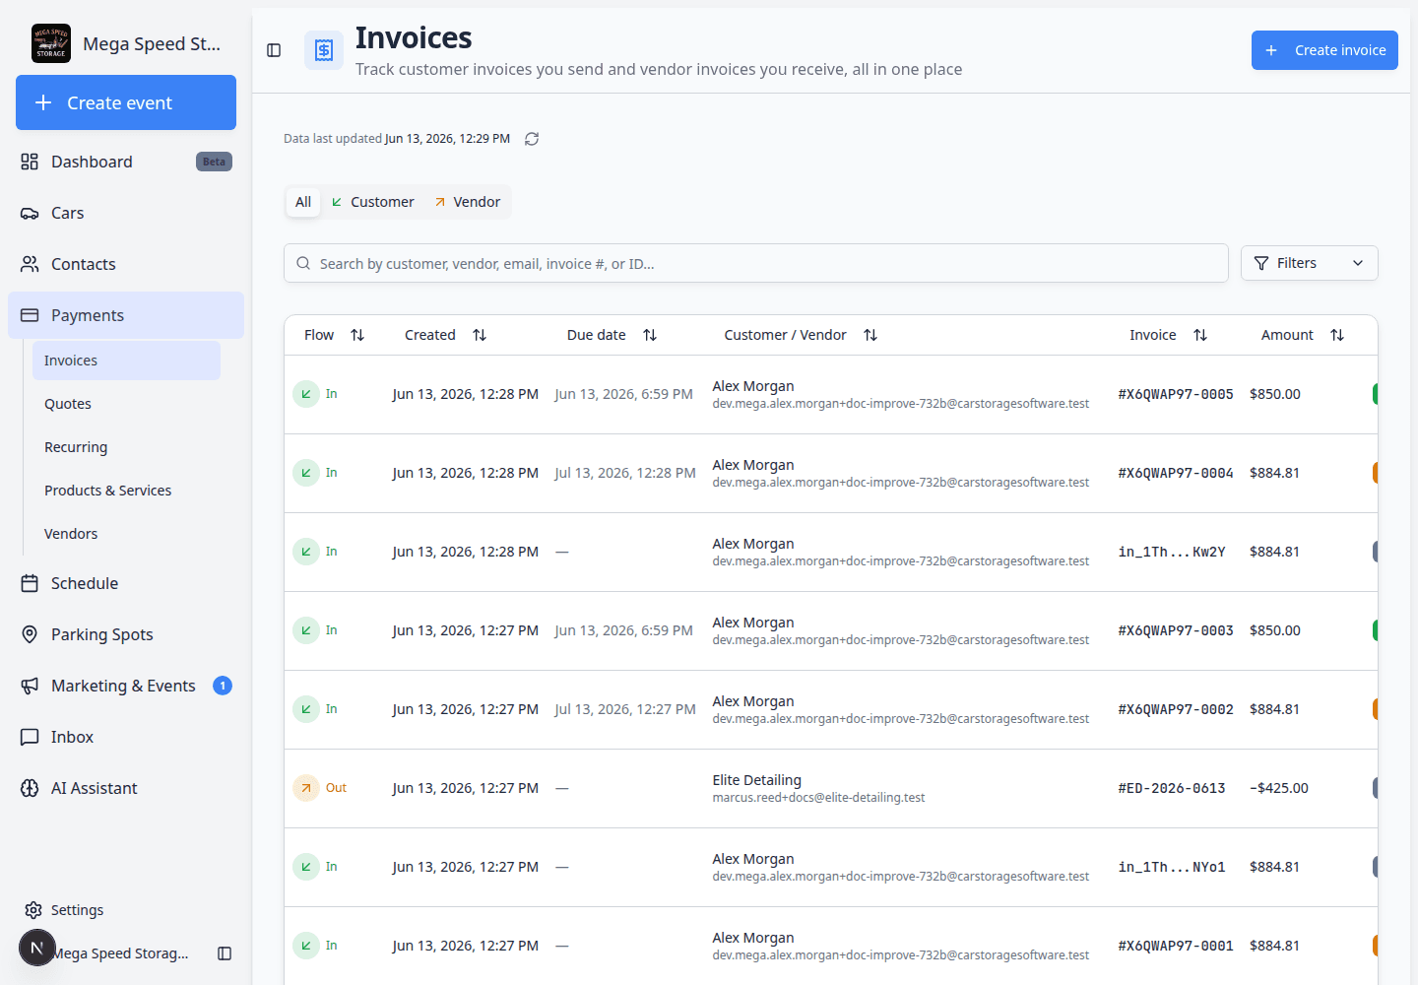The width and height of the screenshot is (1418, 985).
Task: Sort by Amount column arrows
Action: 1337,335
